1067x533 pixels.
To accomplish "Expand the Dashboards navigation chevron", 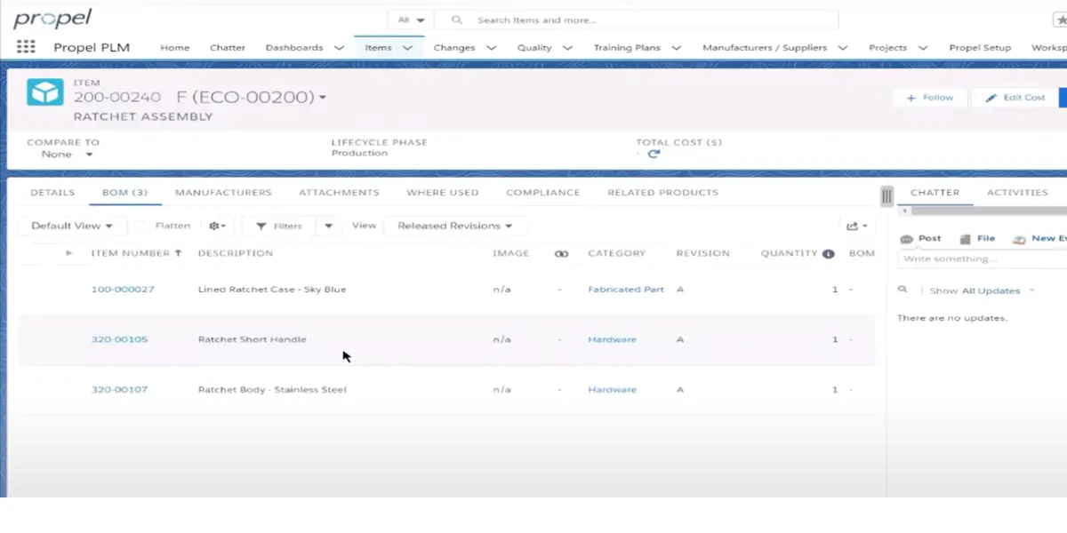I will [339, 48].
